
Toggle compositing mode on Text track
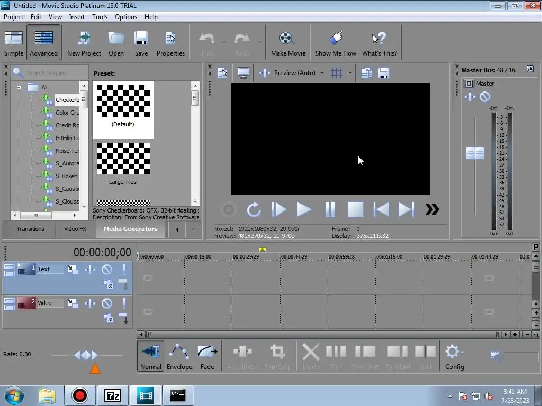tap(109, 285)
